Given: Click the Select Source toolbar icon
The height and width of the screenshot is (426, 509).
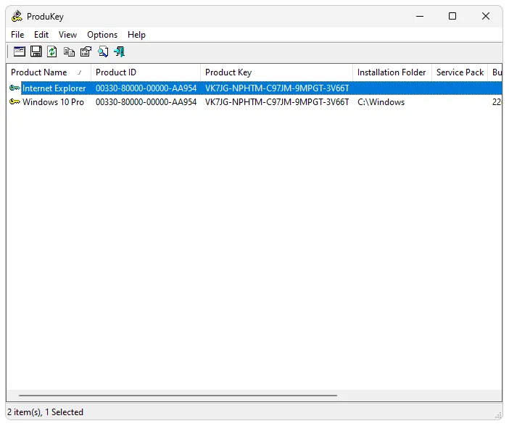Looking at the screenshot, I should [x=20, y=51].
